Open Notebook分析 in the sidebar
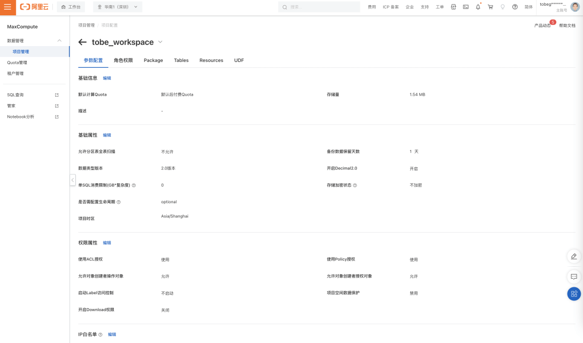The image size is (583, 343). pos(20,117)
